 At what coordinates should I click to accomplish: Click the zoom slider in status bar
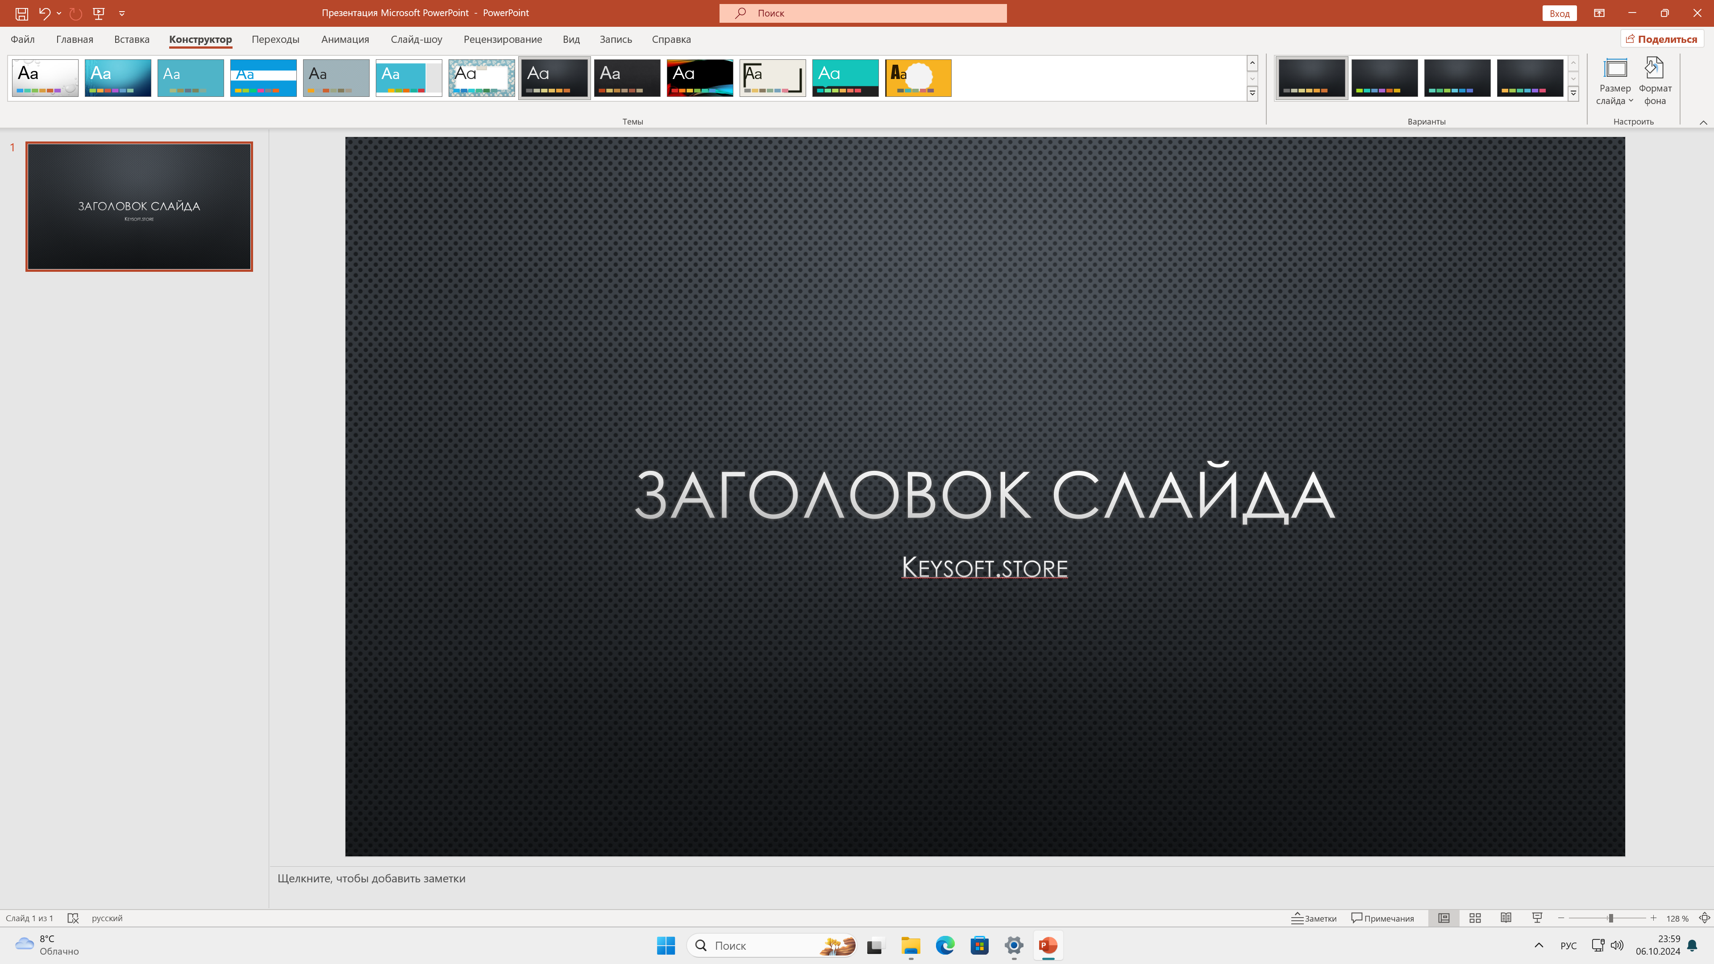[1607, 918]
